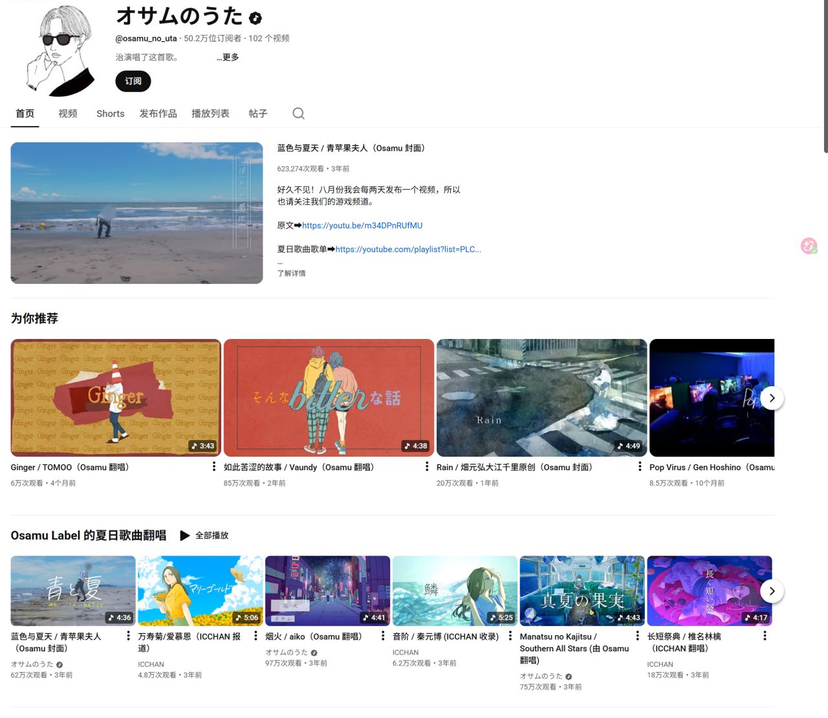Open 烟火 / aiko (Osamu 翻唱) video title

pyautogui.click(x=314, y=636)
